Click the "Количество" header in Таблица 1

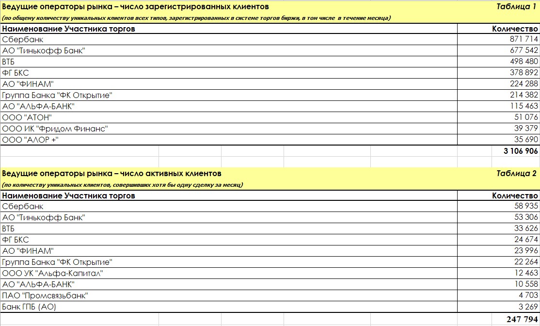pos(515,29)
